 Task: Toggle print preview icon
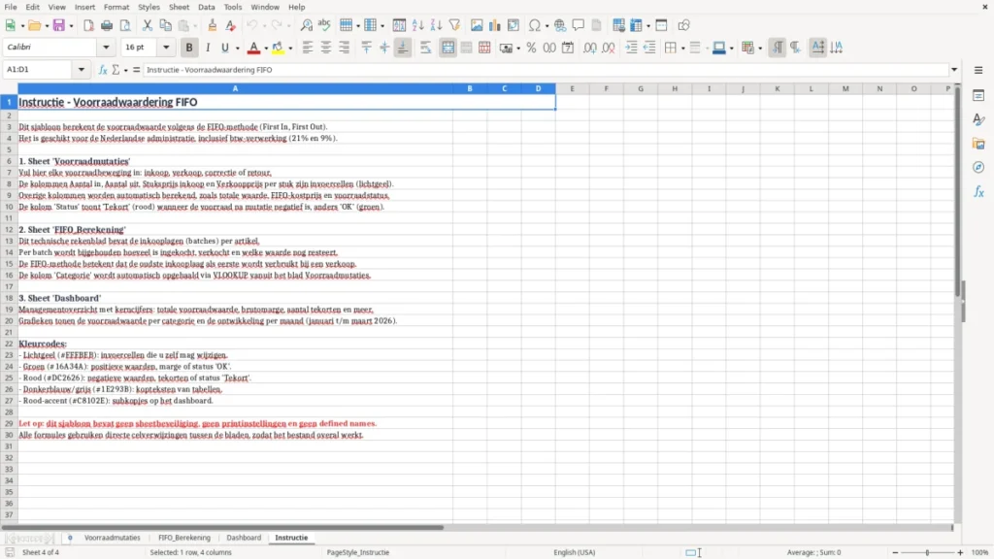pyautogui.click(x=125, y=25)
